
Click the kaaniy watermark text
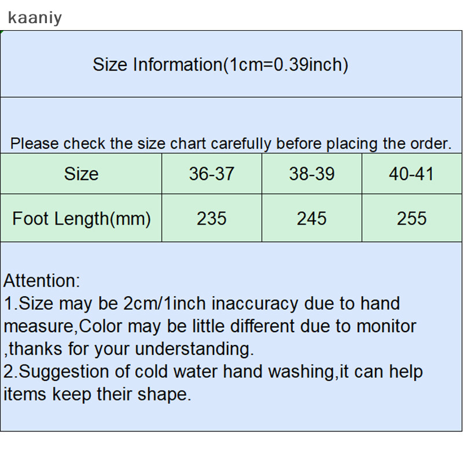click(35, 18)
